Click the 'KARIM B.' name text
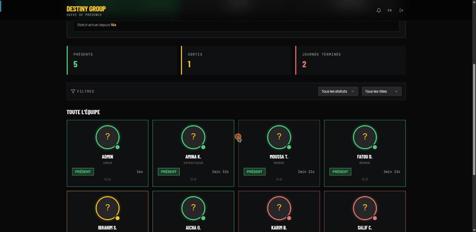The height and width of the screenshot is (232, 476). tap(279, 228)
